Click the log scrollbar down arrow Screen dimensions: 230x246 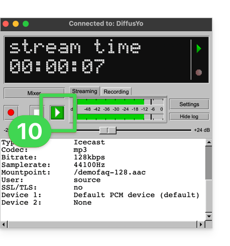[209, 216]
